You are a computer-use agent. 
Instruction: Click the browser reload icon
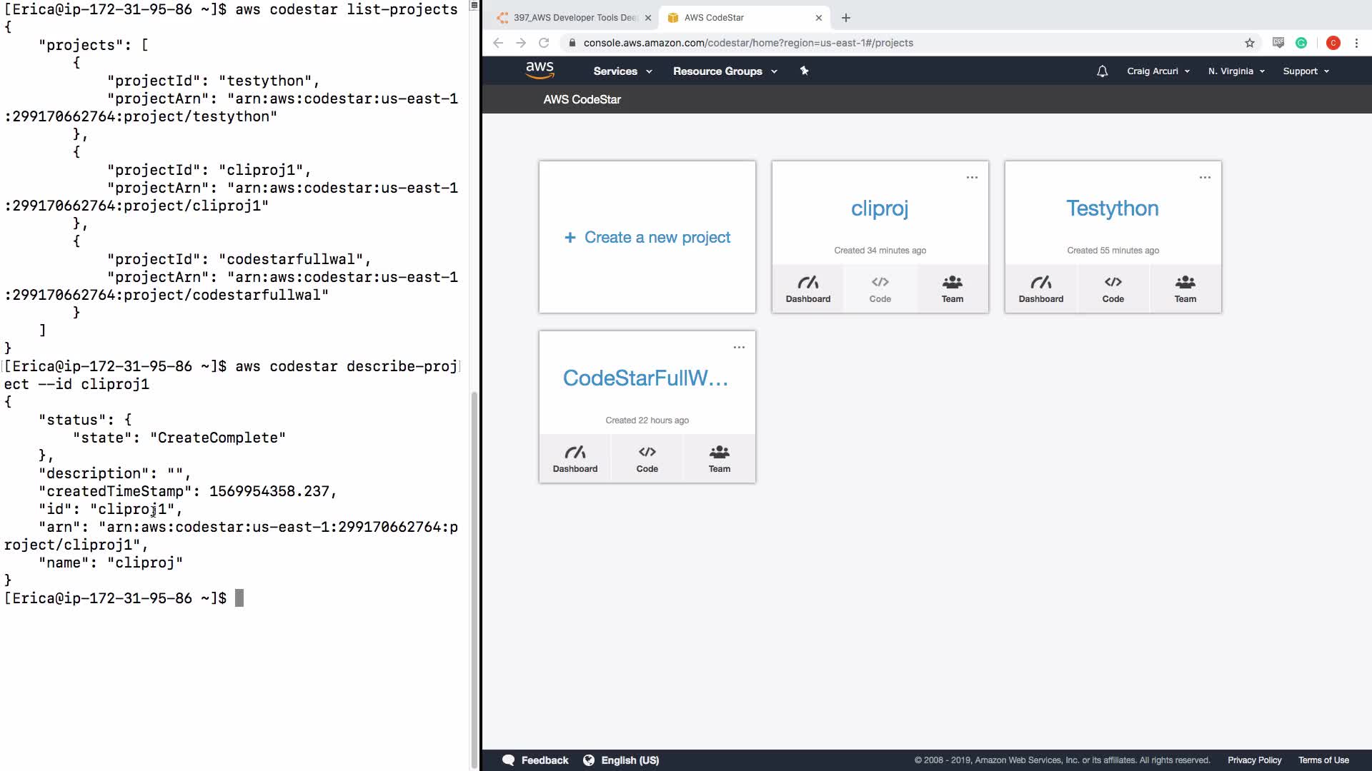tap(544, 43)
